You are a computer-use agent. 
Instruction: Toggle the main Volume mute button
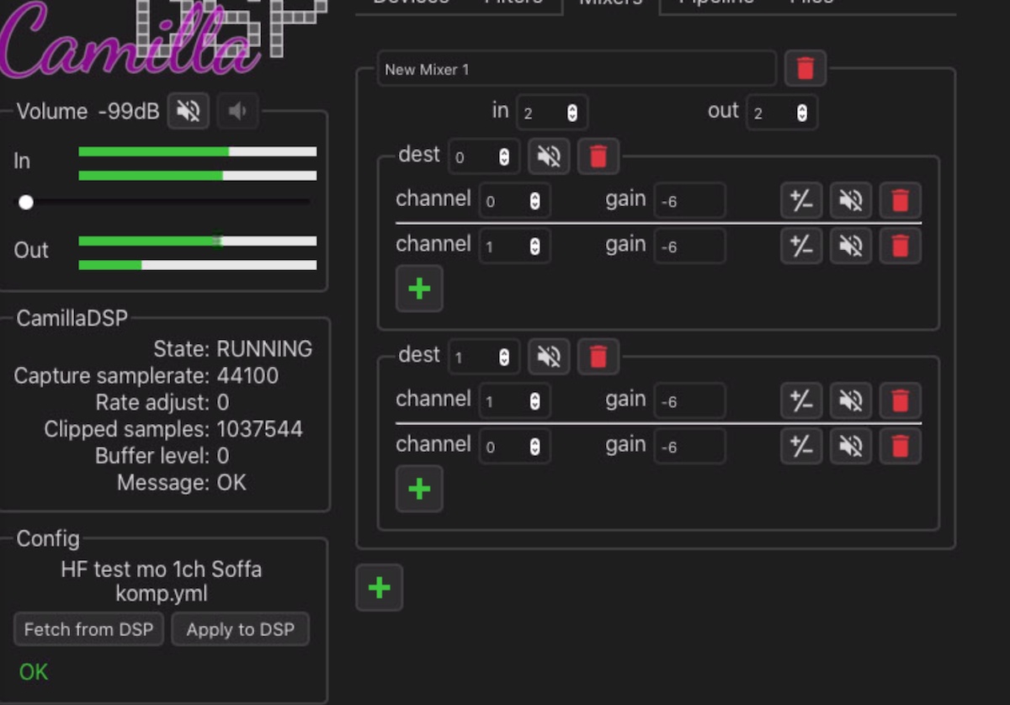189,111
